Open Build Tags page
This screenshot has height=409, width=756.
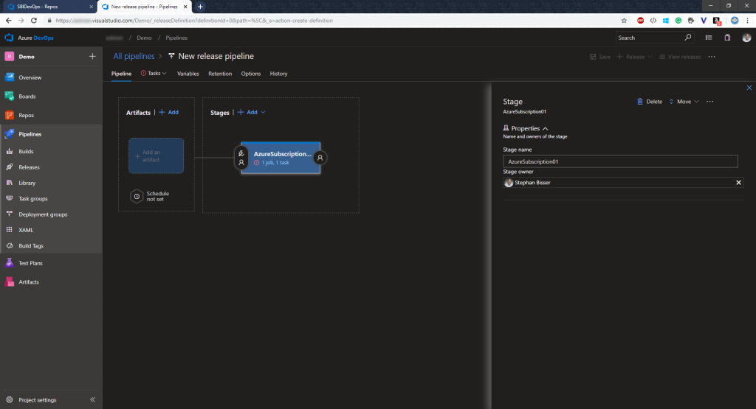(31, 246)
